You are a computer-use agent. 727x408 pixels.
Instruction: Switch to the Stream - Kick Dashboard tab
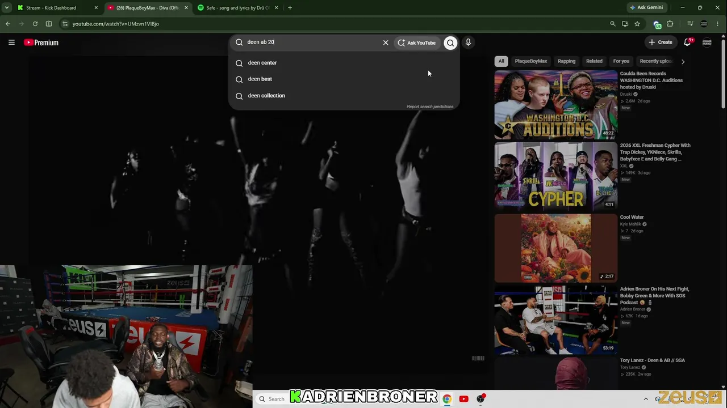pyautogui.click(x=57, y=8)
